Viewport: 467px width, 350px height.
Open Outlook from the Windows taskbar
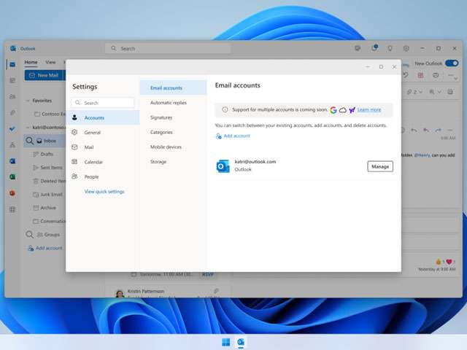(241, 342)
